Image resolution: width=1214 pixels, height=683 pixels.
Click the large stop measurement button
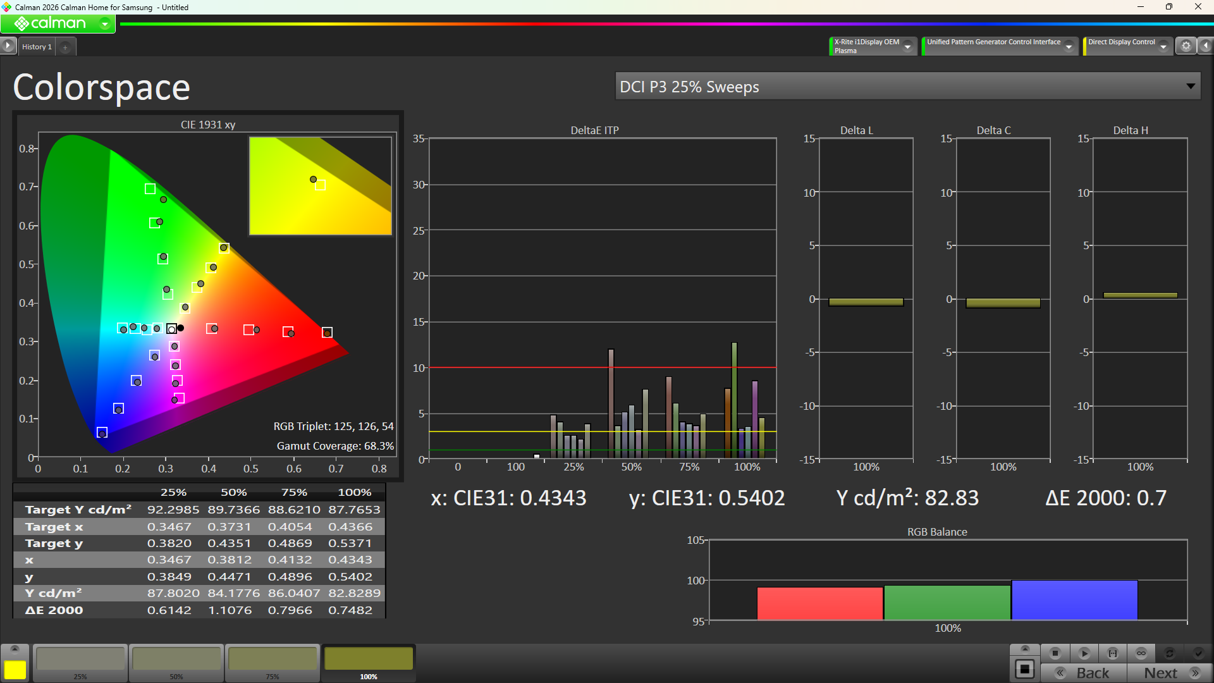1025,669
